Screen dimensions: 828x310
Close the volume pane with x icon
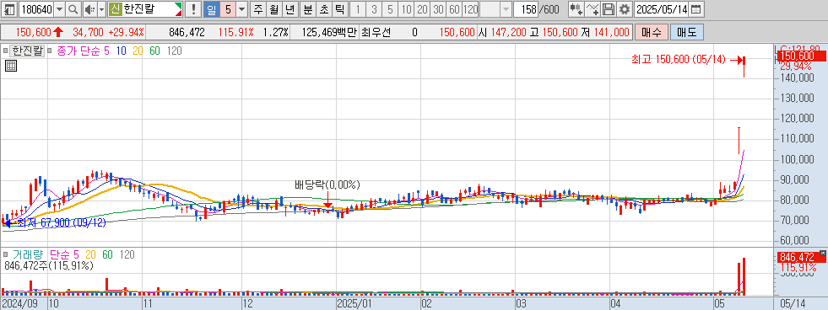point(823,253)
